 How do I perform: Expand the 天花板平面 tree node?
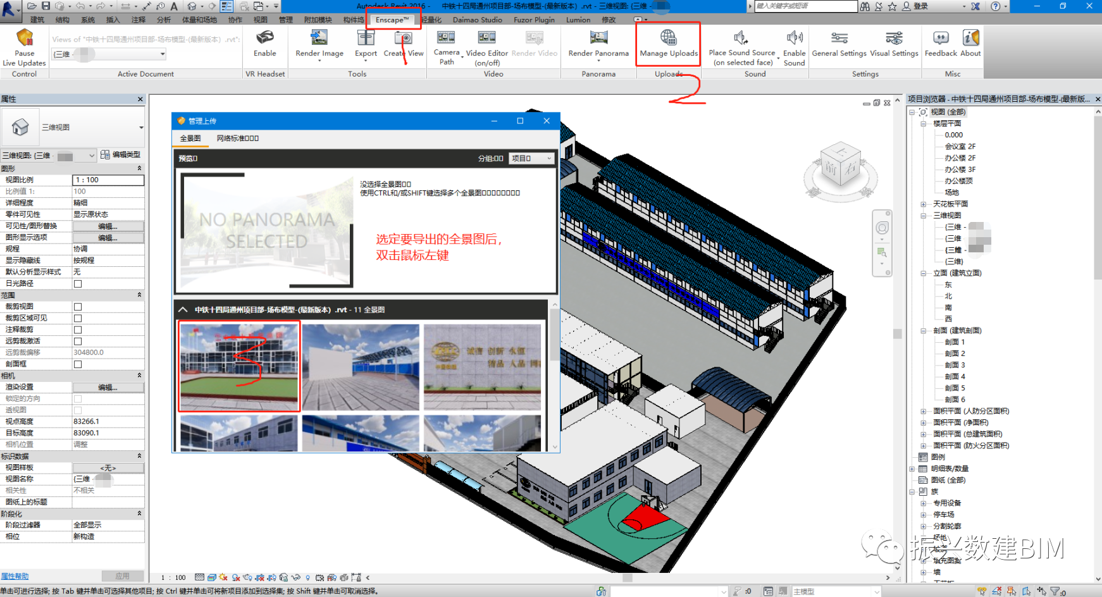coord(923,204)
